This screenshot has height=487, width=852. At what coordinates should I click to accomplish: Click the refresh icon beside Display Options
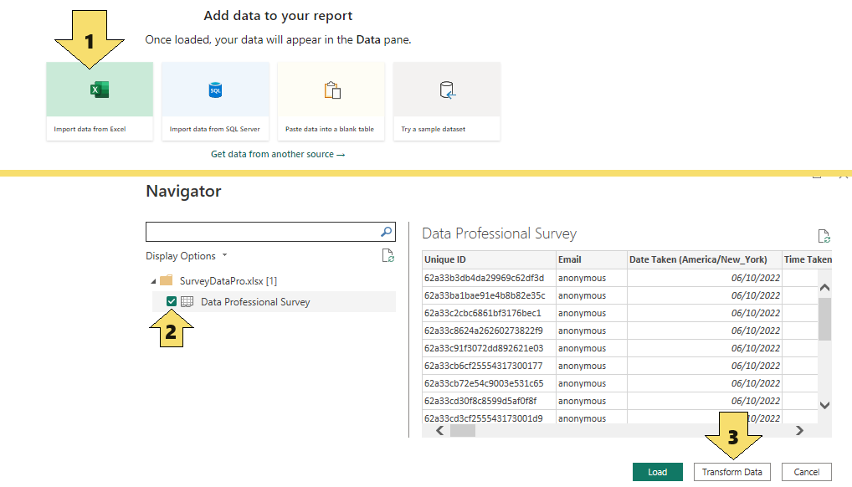point(388,255)
